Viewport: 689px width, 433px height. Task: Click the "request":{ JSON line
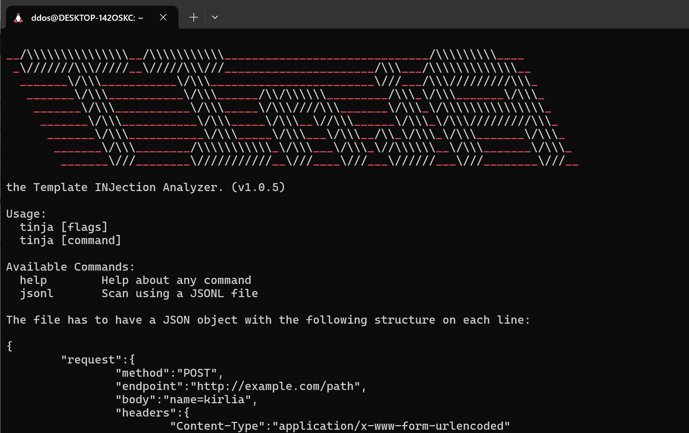tap(98, 360)
